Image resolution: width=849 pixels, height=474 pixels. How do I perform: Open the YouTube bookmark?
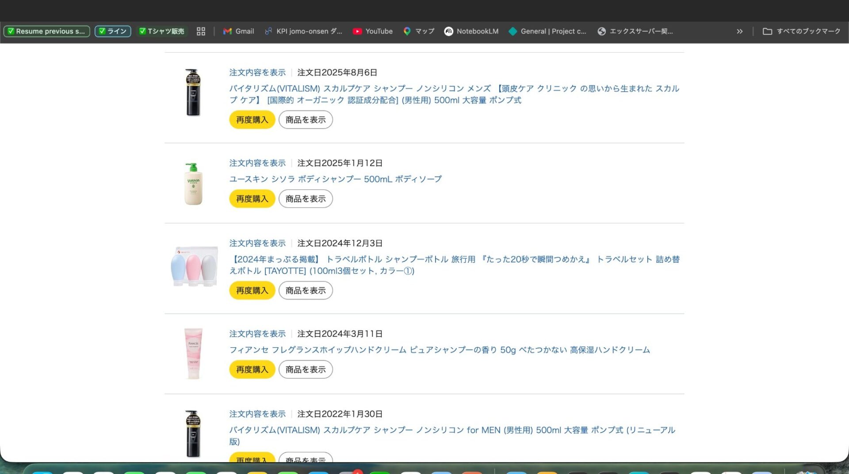click(372, 31)
